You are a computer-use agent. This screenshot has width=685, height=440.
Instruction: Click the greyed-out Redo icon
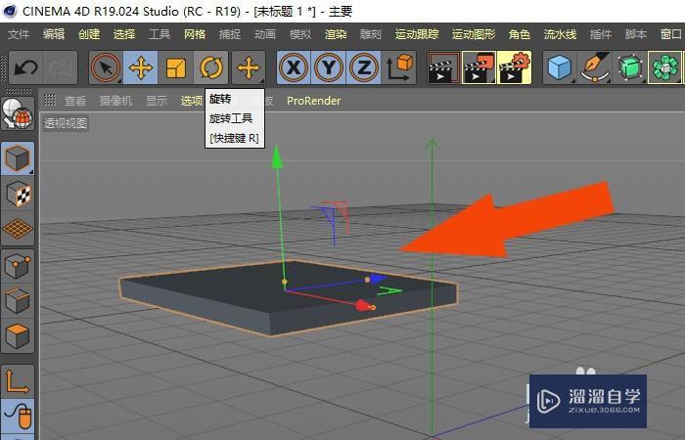tap(60, 67)
